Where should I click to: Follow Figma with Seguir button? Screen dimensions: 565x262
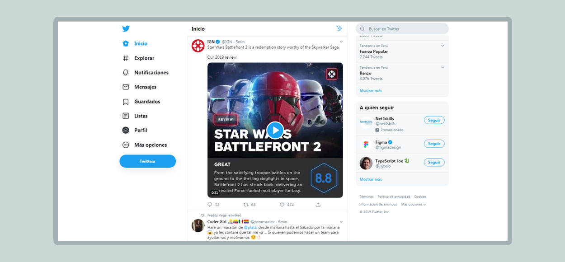click(434, 144)
